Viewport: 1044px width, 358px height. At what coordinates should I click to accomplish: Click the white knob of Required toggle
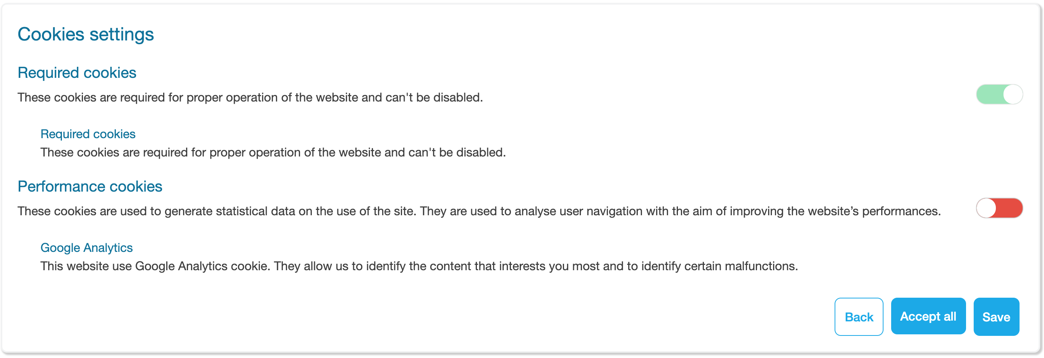(x=1012, y=94)
